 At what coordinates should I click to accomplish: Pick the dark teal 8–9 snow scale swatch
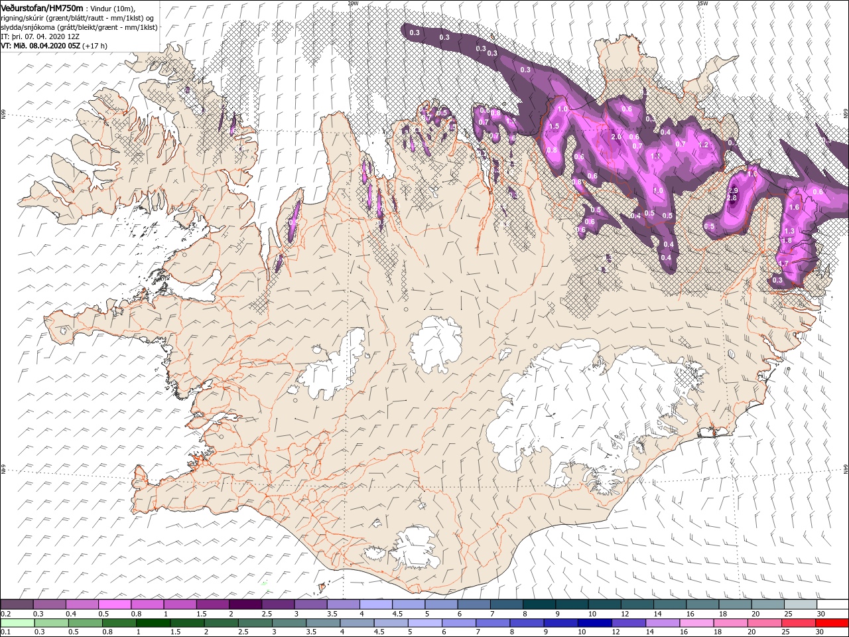point(539,604)
